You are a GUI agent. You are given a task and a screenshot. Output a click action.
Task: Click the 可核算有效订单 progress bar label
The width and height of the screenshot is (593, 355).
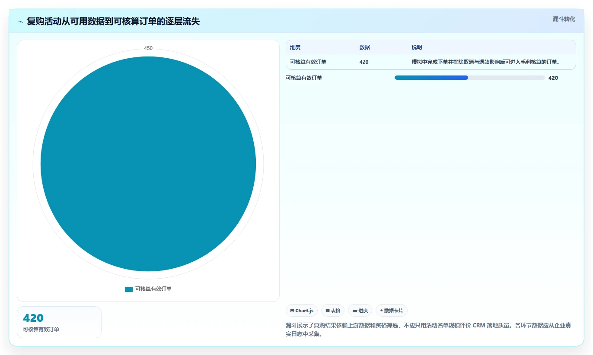click(304, 78)
